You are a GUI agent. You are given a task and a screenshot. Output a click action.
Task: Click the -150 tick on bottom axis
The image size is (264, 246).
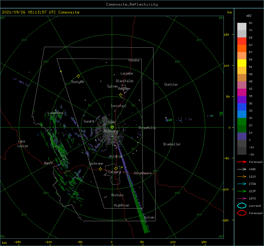18,242
